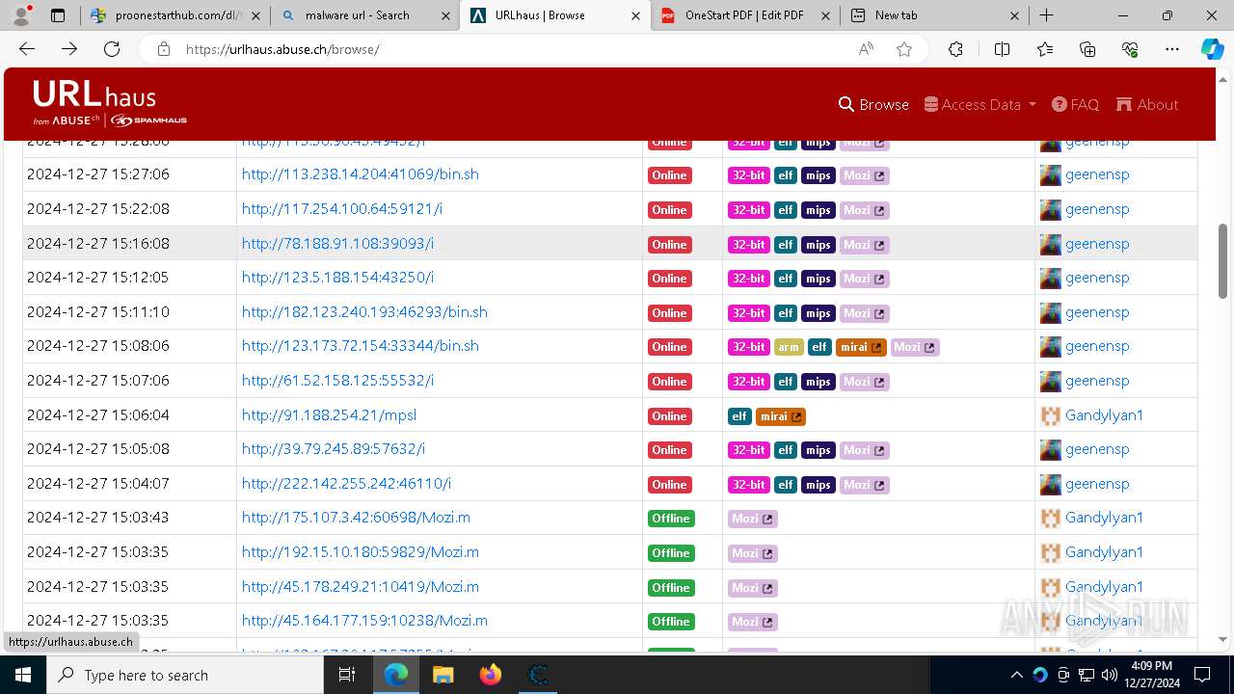Click arm tag in 123.173.72.154 row
The image size is (1234, 694).
click(x=788, y=347)
